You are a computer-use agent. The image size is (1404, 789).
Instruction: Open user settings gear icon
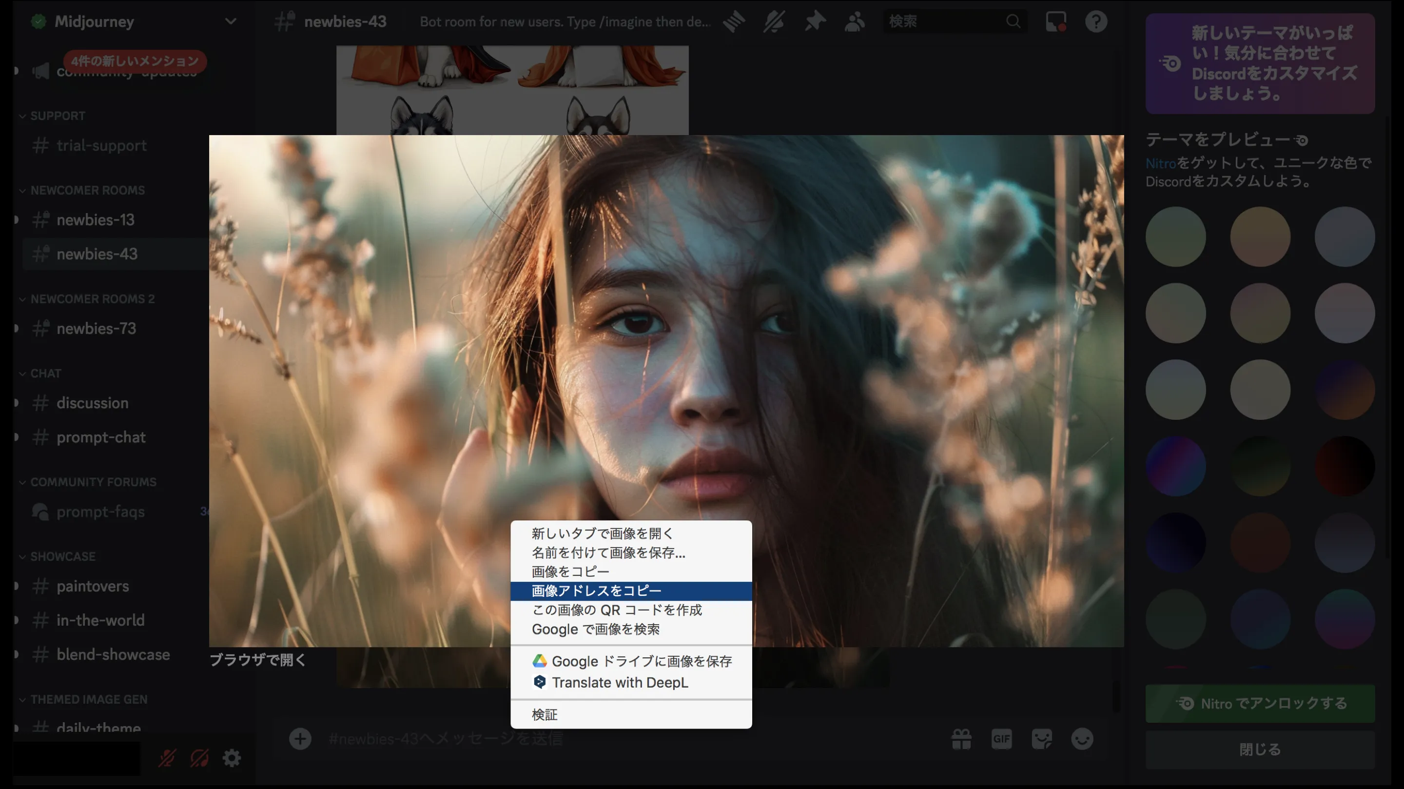point(232,758)
